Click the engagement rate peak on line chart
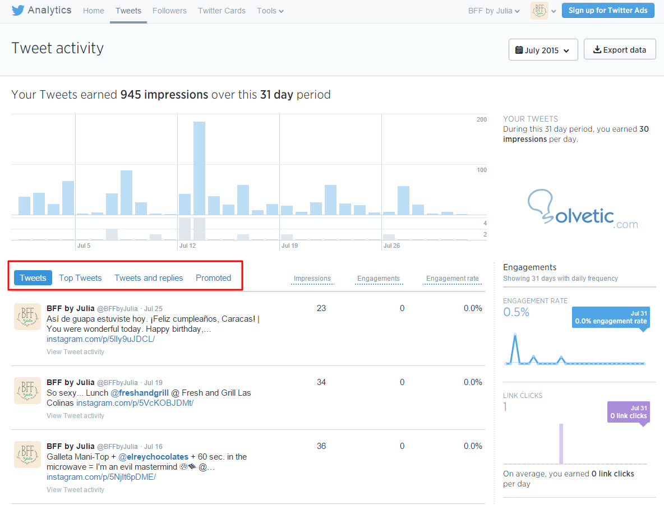The height and width of the screenshot is (505, 664). [x=515, y=335]
